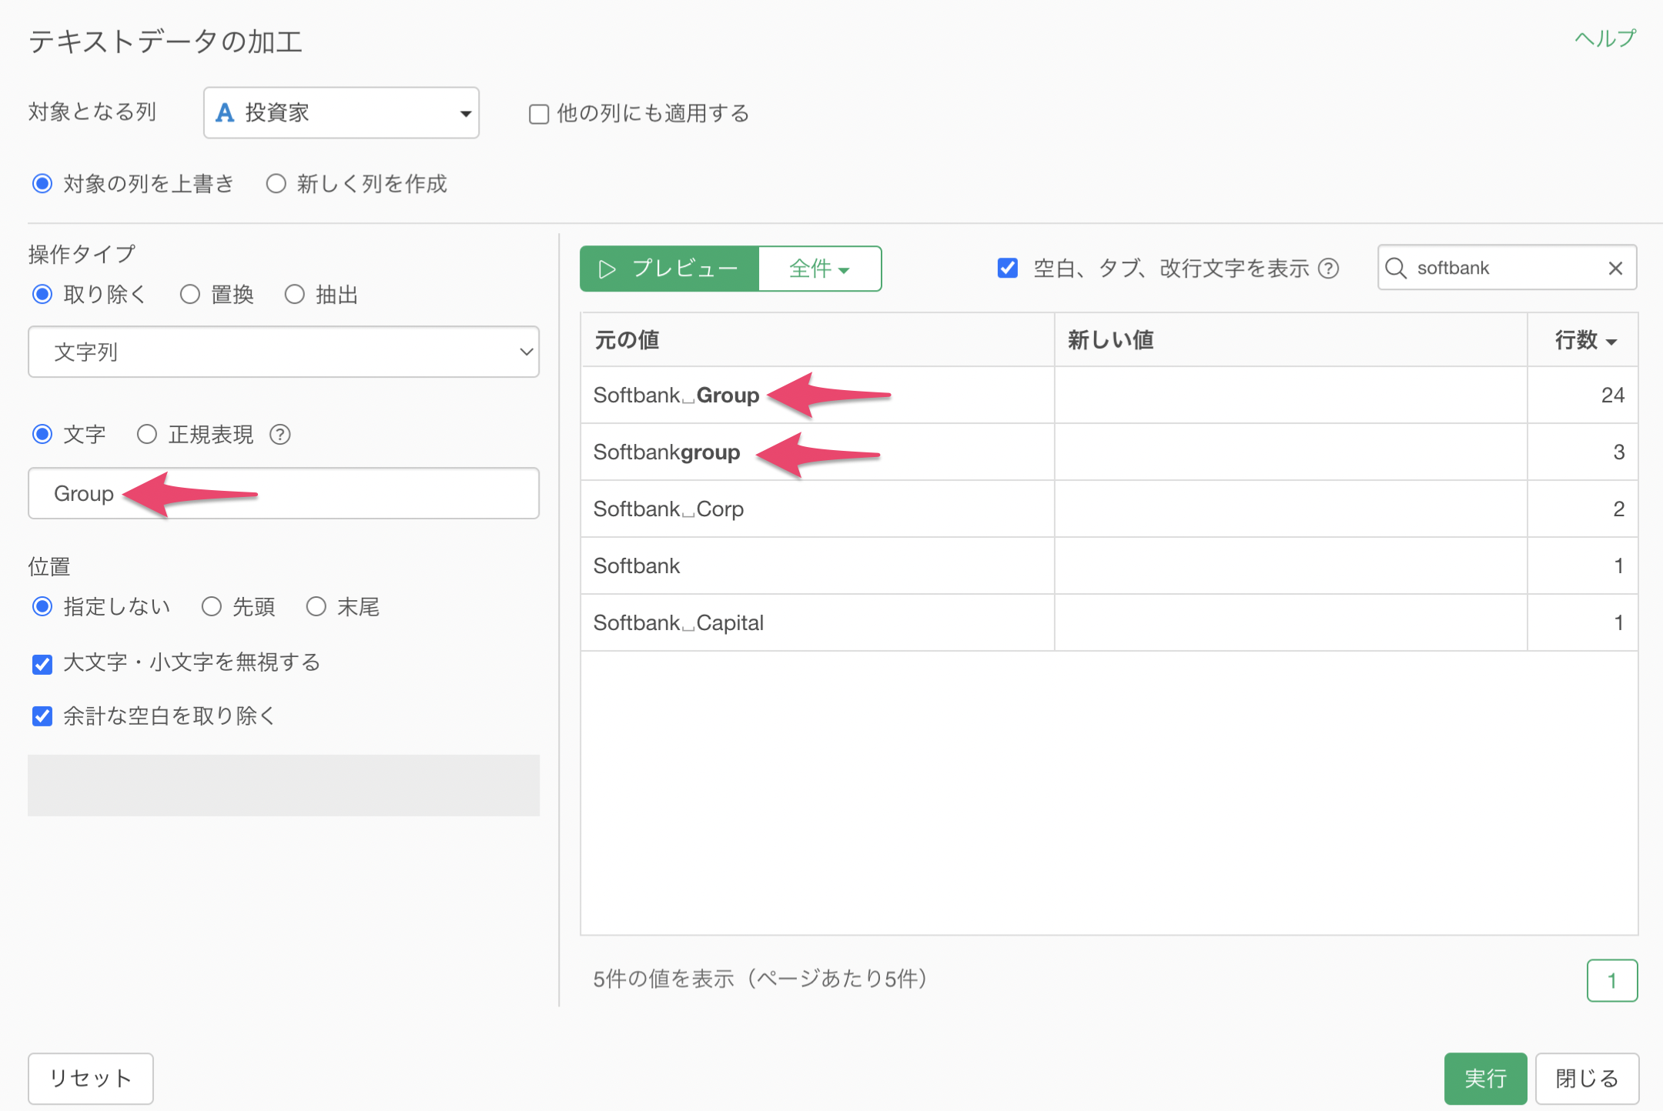Select 末尾 position option

tap(316, 607)
